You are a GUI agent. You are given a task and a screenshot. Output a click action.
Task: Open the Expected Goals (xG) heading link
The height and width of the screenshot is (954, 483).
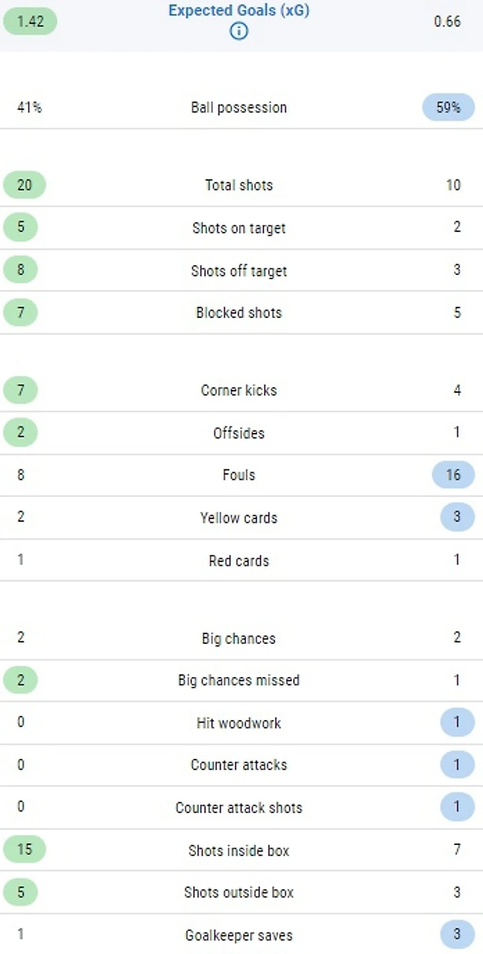[x=239, y=11]
